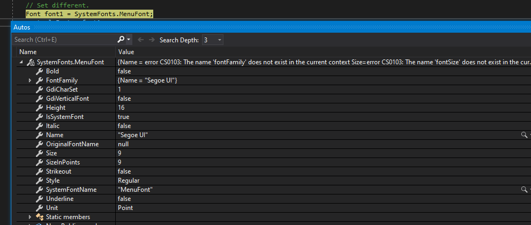Select the GdiCharSet property row

coord(274,89)
